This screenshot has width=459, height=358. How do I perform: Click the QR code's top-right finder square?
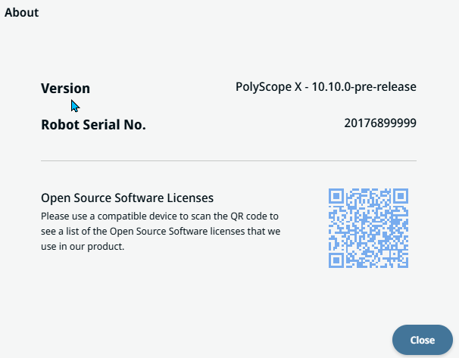point(400,197)
